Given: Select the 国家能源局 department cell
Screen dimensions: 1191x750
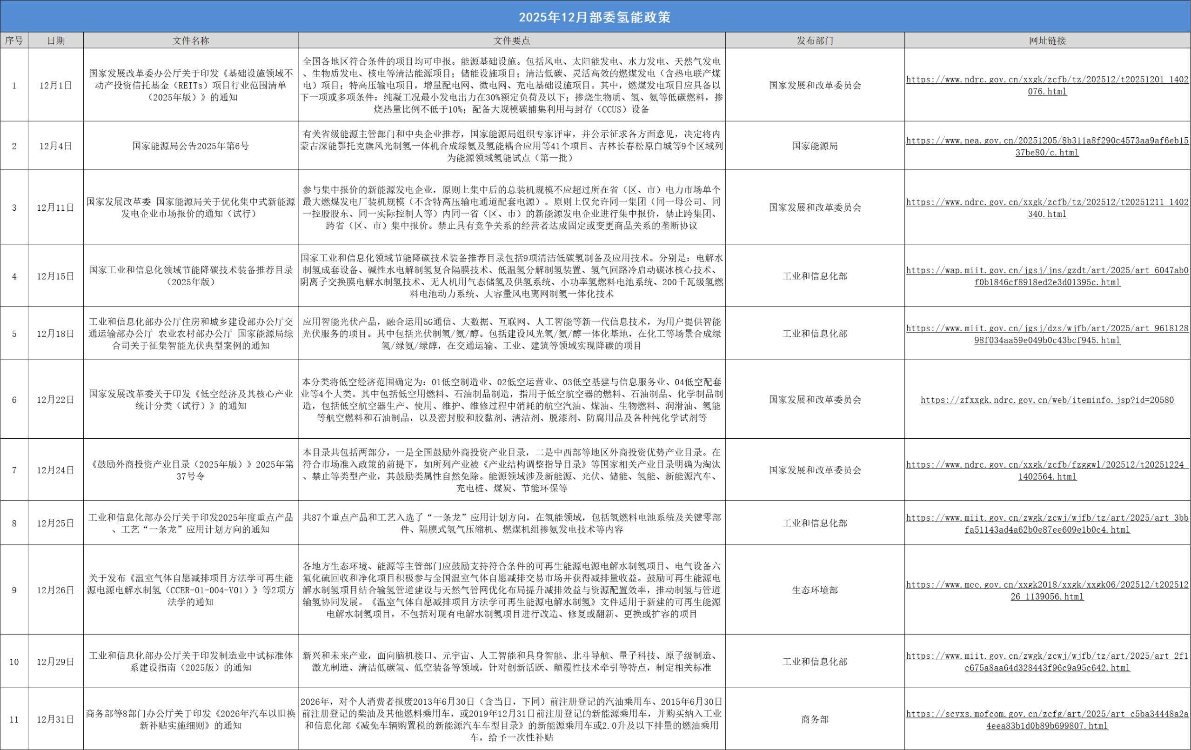Looking at the screenshot, I should tap(815, 146).
